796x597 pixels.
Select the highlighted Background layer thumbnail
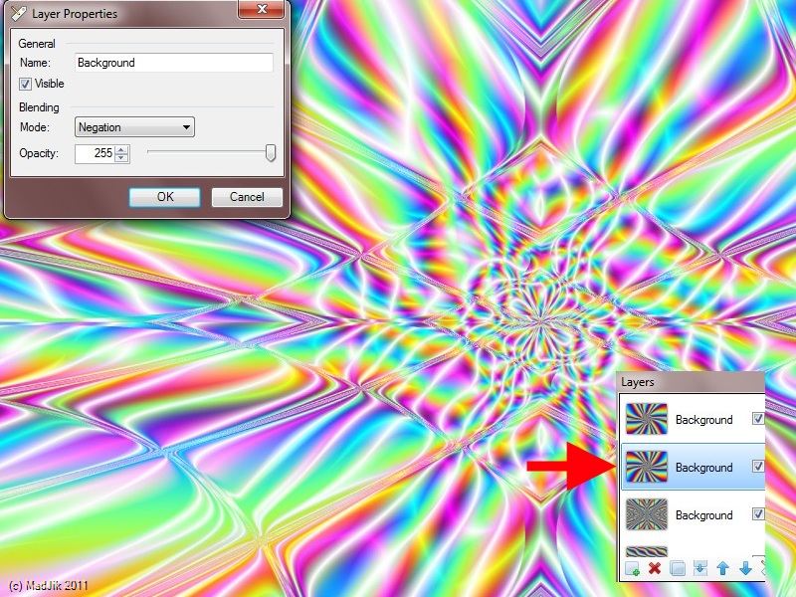pos(646,466)
